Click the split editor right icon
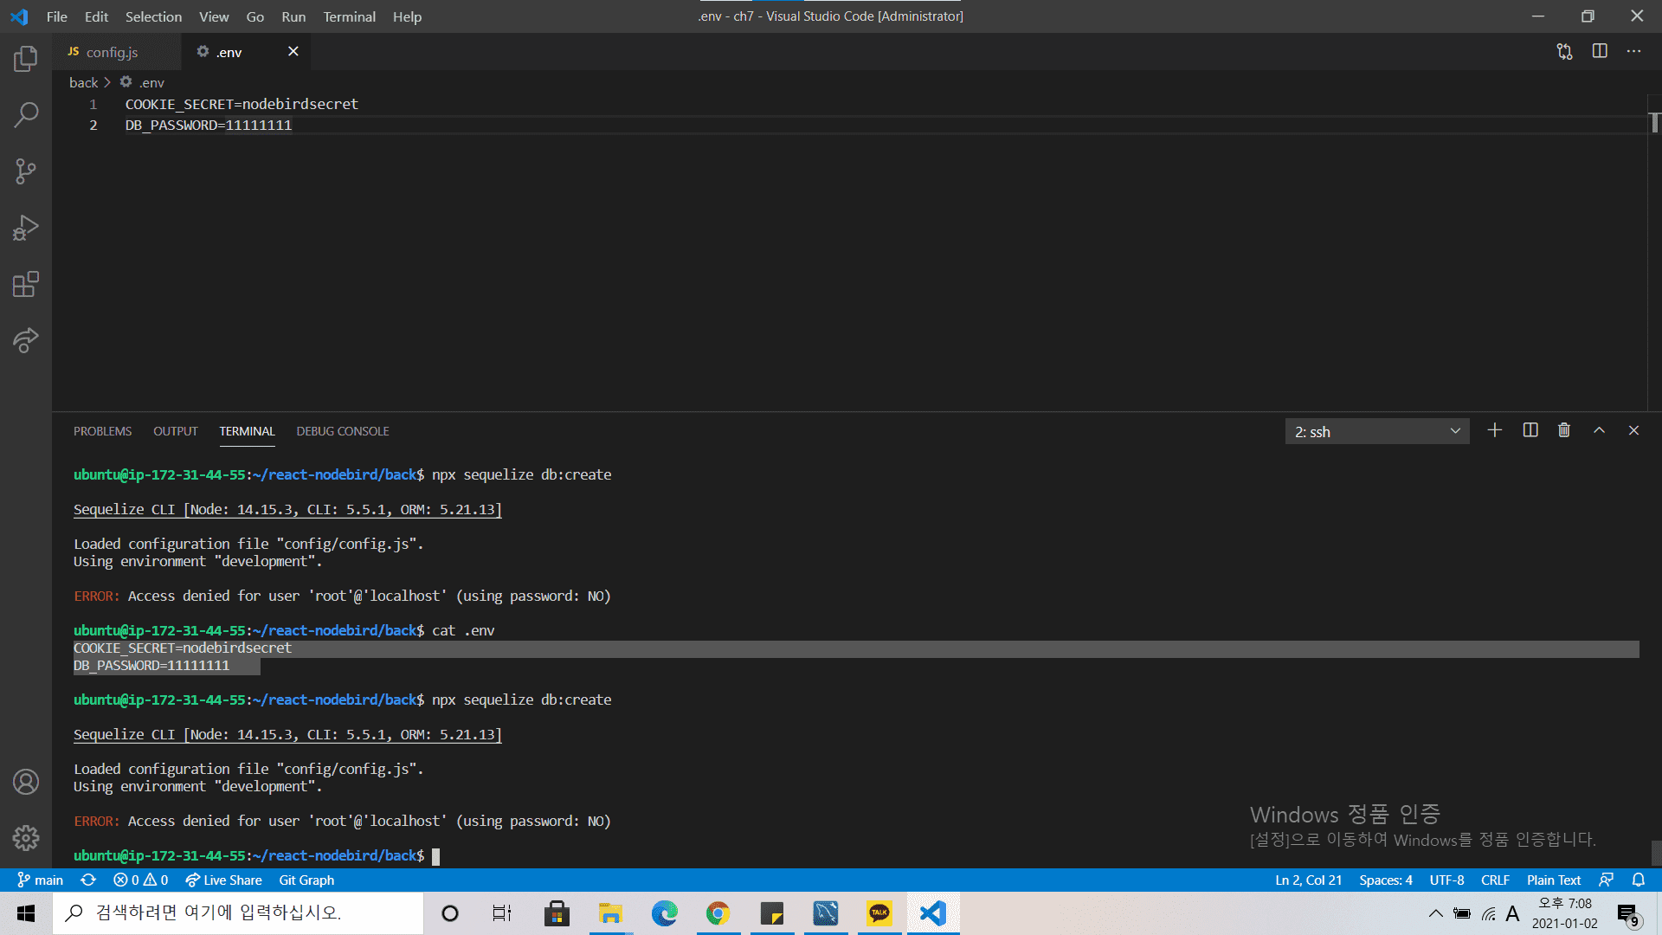Screen dimensions: 1662x935 (x=1600, y=52)
